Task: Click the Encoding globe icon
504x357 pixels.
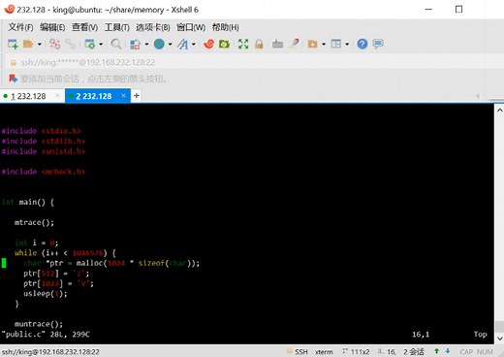Action: (x=159, y=44)
